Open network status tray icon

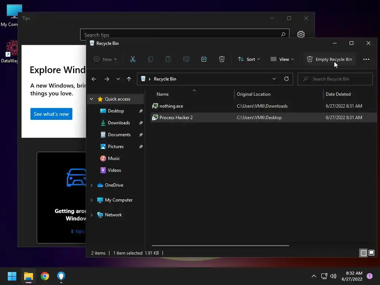(x=324, y=276)
